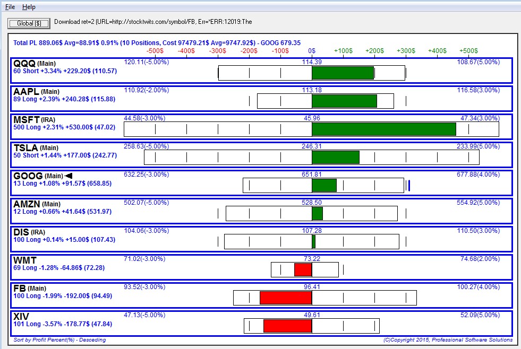521x349 pixels.
Task: Click '13 Long +1.08% +91.57$' position details
Action: [x=63, y=184]
